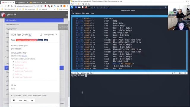Close the picoCTF browser tab

pos(13,2)
